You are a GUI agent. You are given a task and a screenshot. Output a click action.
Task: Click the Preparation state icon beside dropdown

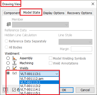tap(15, 73)
